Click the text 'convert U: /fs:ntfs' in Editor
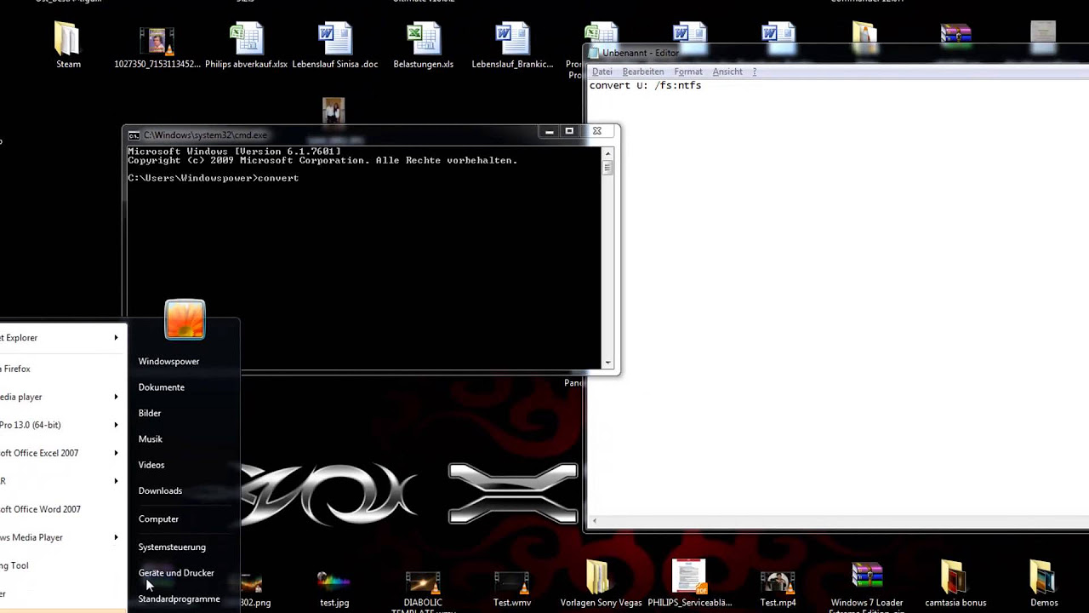 [645, 85]
